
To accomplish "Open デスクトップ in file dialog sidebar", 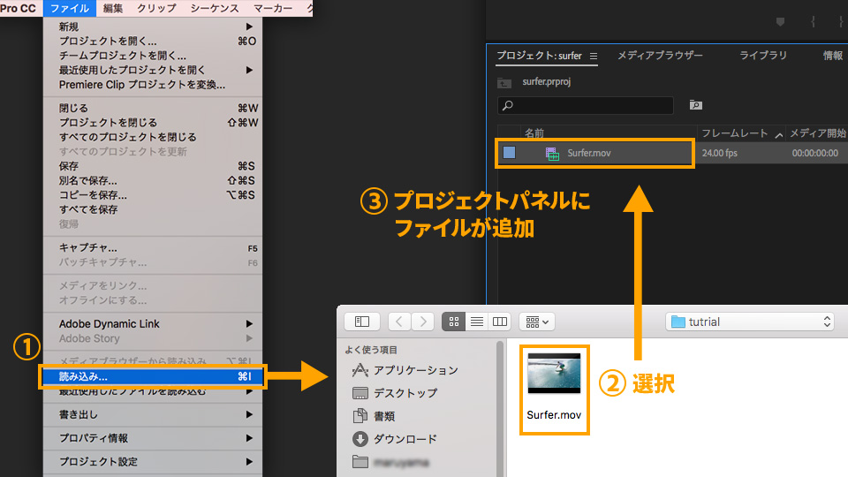I will [x=395, y=393].
